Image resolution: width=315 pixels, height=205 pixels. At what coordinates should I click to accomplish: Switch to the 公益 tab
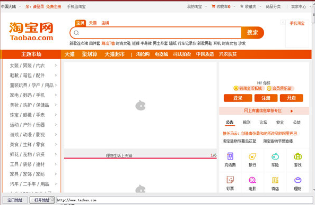tap(297, 123)
